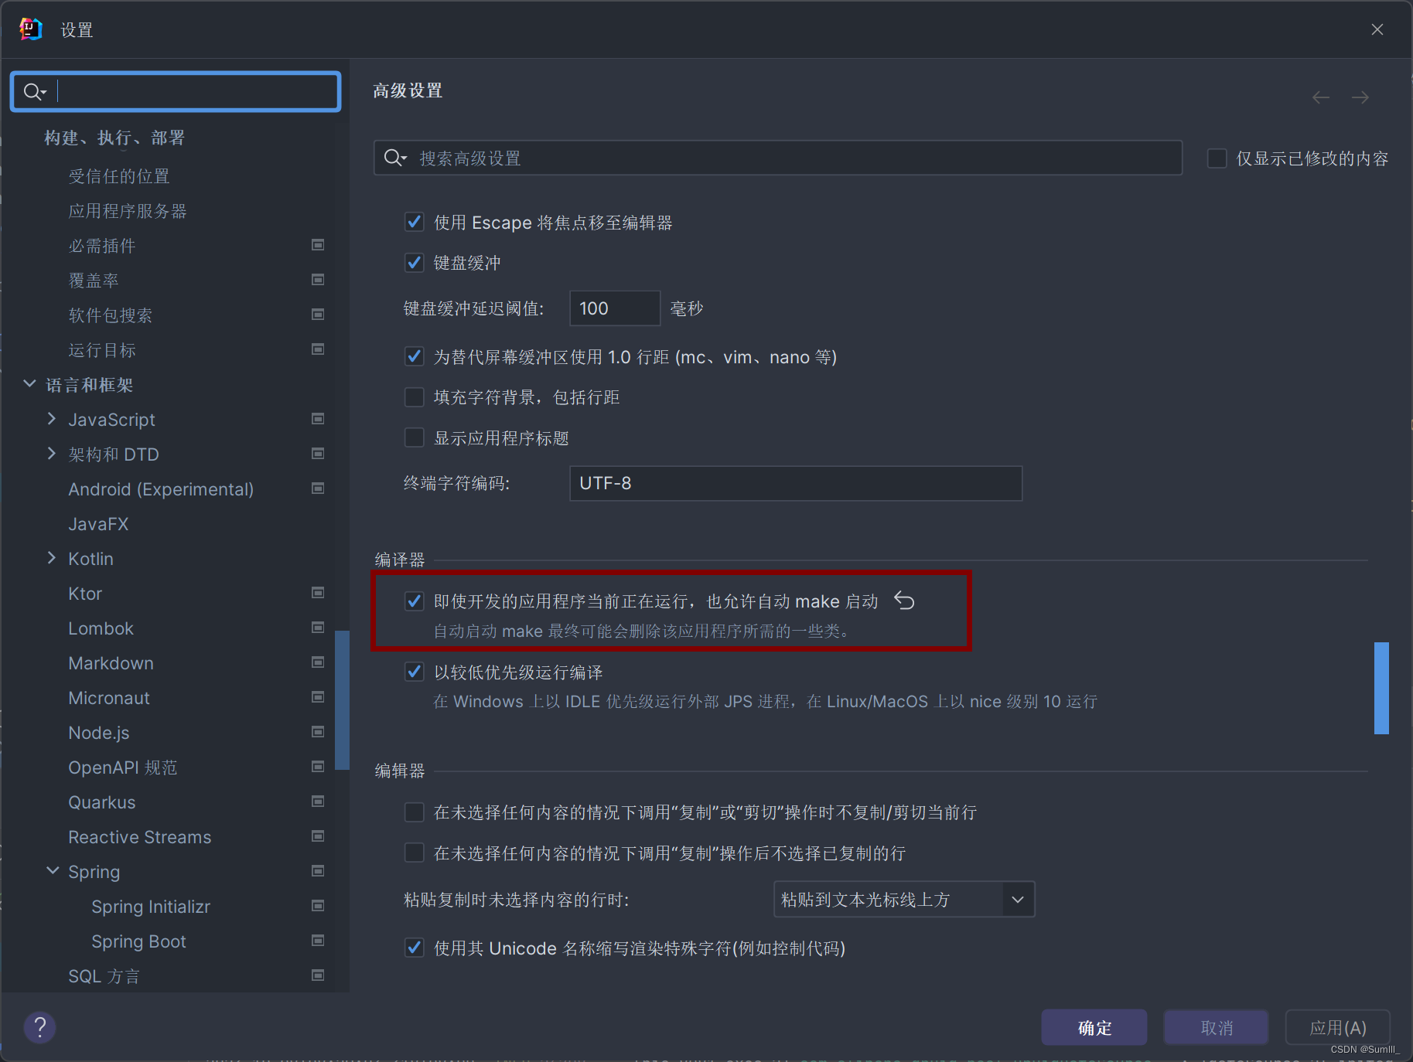Screen dimensions: 1413x1062
Task: Enable 复制操作后不选择已复制的行 checkbox
Action: (415, 853)
